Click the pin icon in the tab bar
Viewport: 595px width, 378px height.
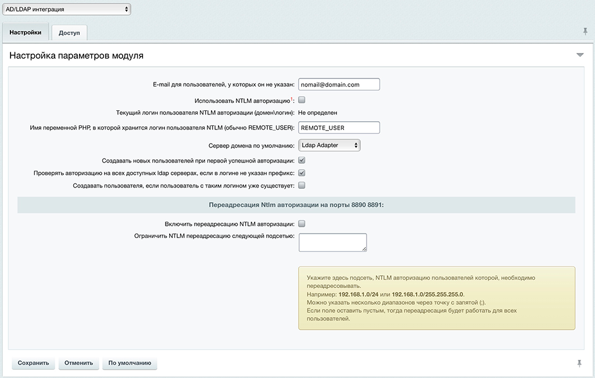click(x=585, y=31)
